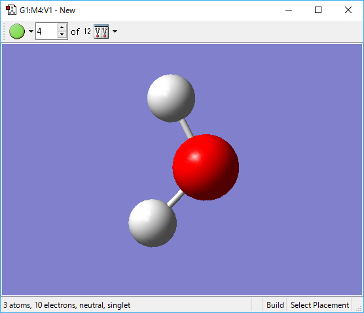364x313 pixels.
Task: Click the status text showing atoms and electrons
Action: pos(67,305)
